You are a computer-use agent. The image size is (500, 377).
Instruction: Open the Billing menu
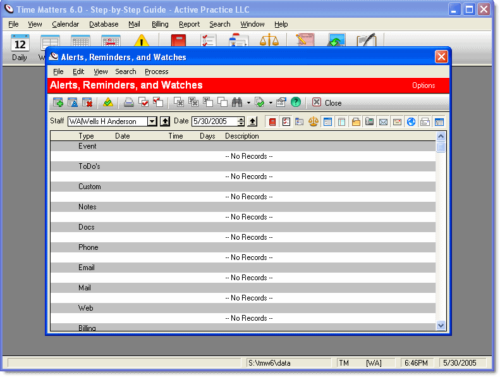[160, 24]
